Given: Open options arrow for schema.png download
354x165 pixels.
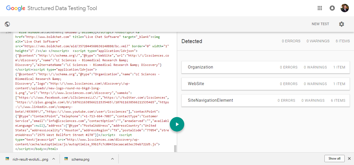Looking at the screenshot, I should point(112,159).
